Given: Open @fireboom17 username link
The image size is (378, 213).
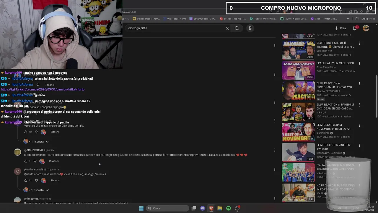Looking at the screenshot, I should click(x=32, y=199).
